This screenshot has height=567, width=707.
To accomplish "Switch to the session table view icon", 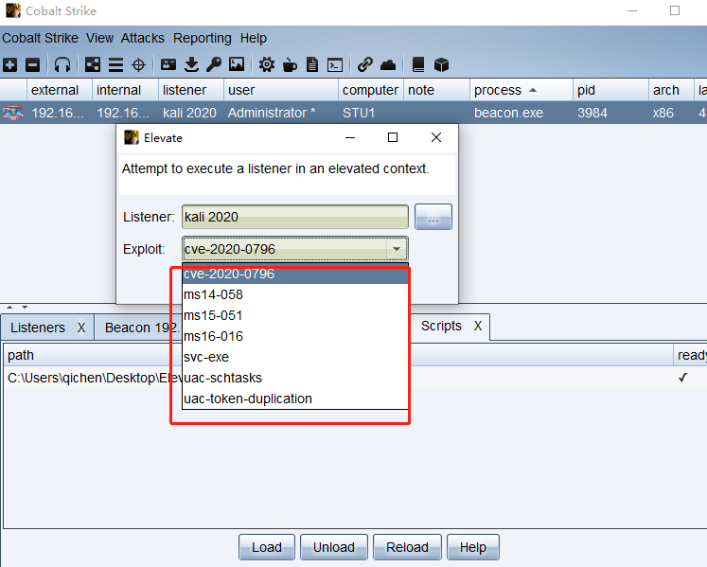I will (115, 65).
